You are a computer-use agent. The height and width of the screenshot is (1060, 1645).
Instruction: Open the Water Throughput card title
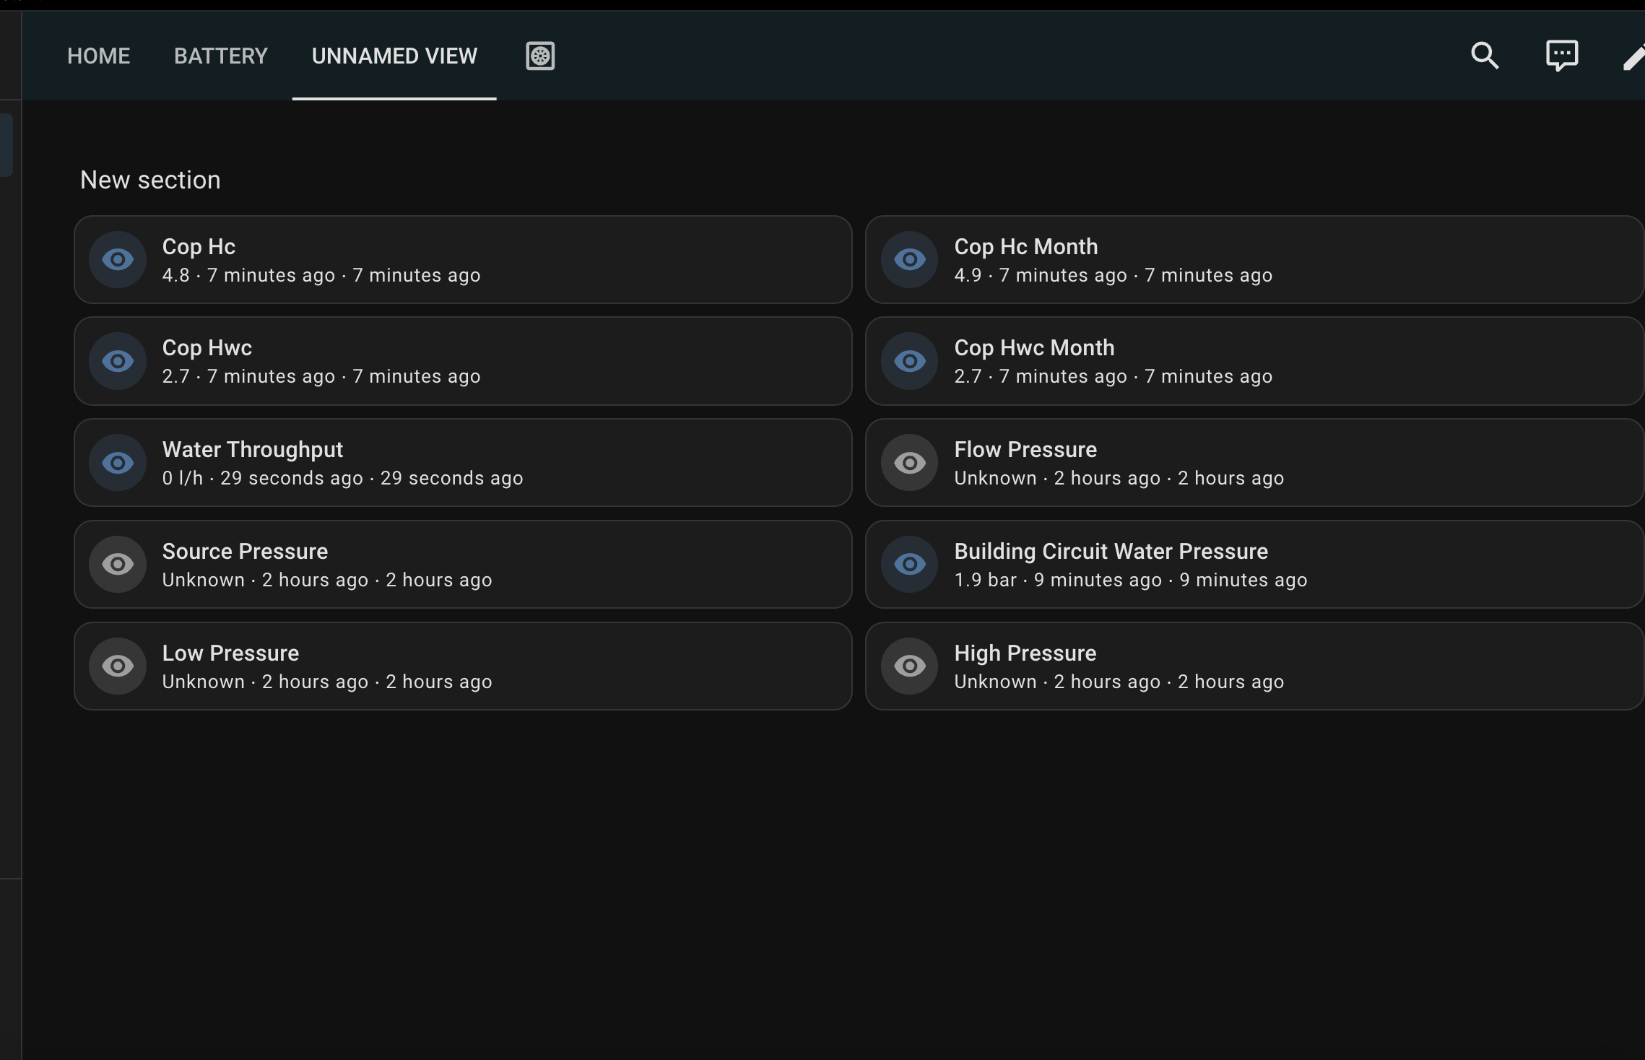coord(253,450)
